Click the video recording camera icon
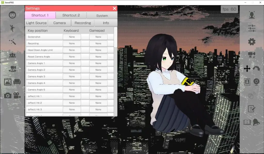The image size is (264, 154). [x=17, y=95]
